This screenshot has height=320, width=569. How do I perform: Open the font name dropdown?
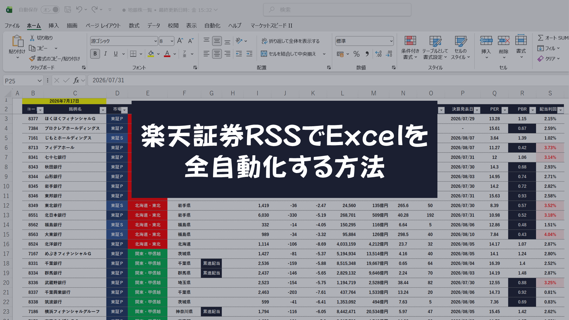tap(156, 41)
